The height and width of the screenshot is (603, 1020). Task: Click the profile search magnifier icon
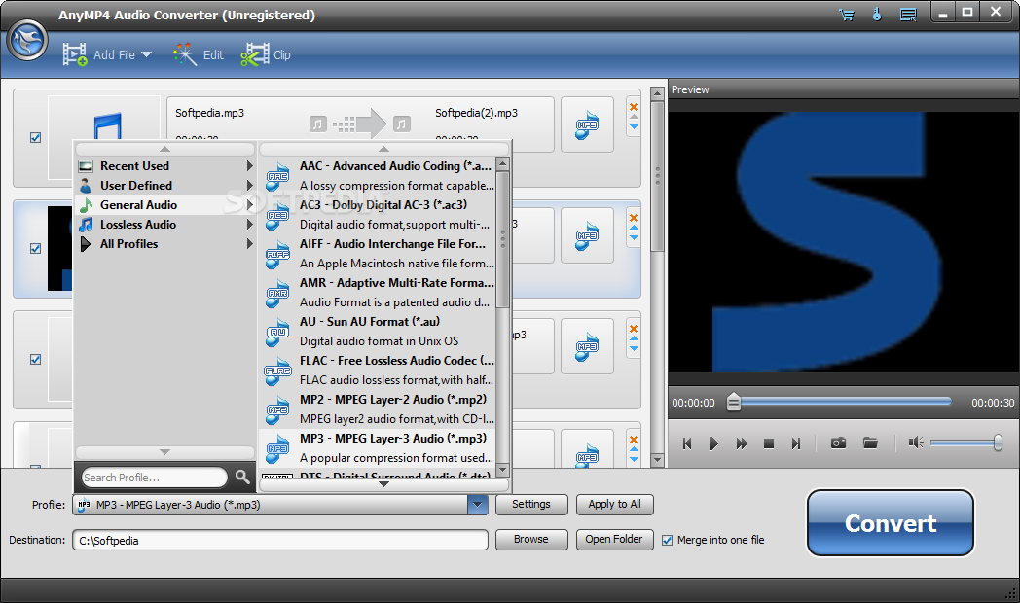(242, 477)
